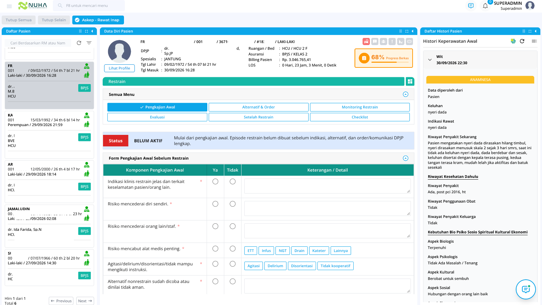Select Ya for Agitasi/delirium/disorientasi row
The width and height of the screenshot is (542, 305).
point(215,264)
